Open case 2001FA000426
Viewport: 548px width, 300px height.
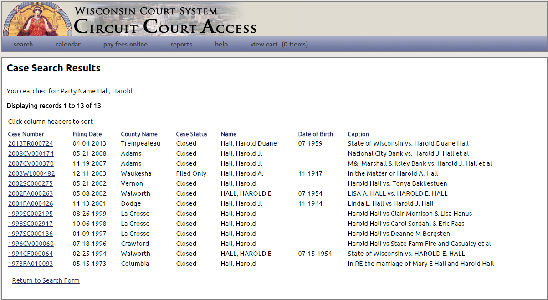pos(31,203)
